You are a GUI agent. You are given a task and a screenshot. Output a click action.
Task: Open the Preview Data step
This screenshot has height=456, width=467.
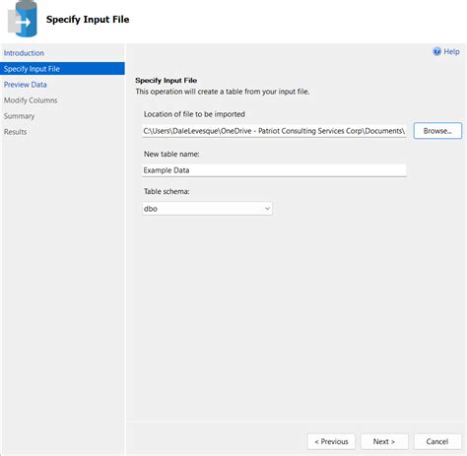tap(26, 85)
